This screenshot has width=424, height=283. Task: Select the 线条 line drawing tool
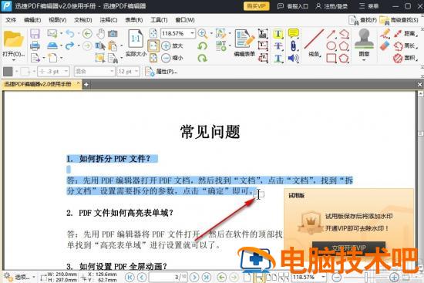315,42
